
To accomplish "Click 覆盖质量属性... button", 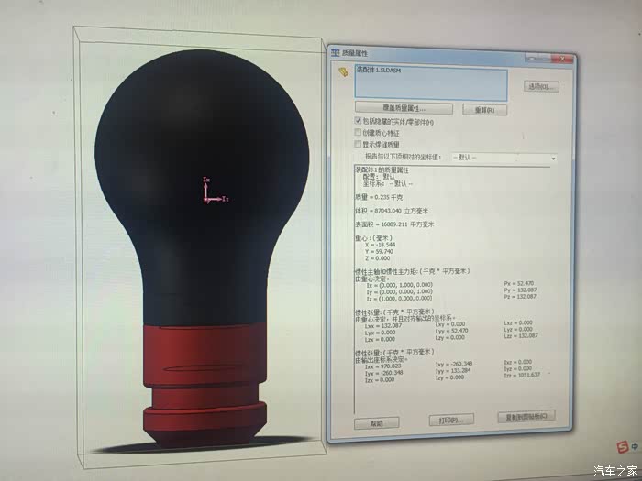I will (404, 108).
